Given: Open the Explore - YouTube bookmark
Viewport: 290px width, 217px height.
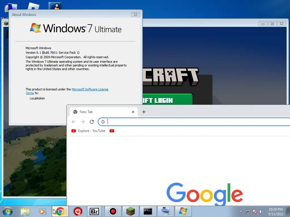Looking at the screenshot, I should (x=88, y=131).
